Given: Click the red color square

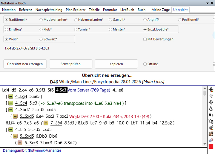Looking at the screenshot, I should (x=211, y=147).
